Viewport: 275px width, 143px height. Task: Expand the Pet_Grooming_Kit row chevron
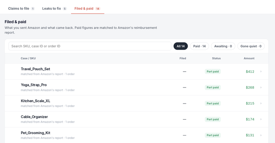click(x=261, y=135)
